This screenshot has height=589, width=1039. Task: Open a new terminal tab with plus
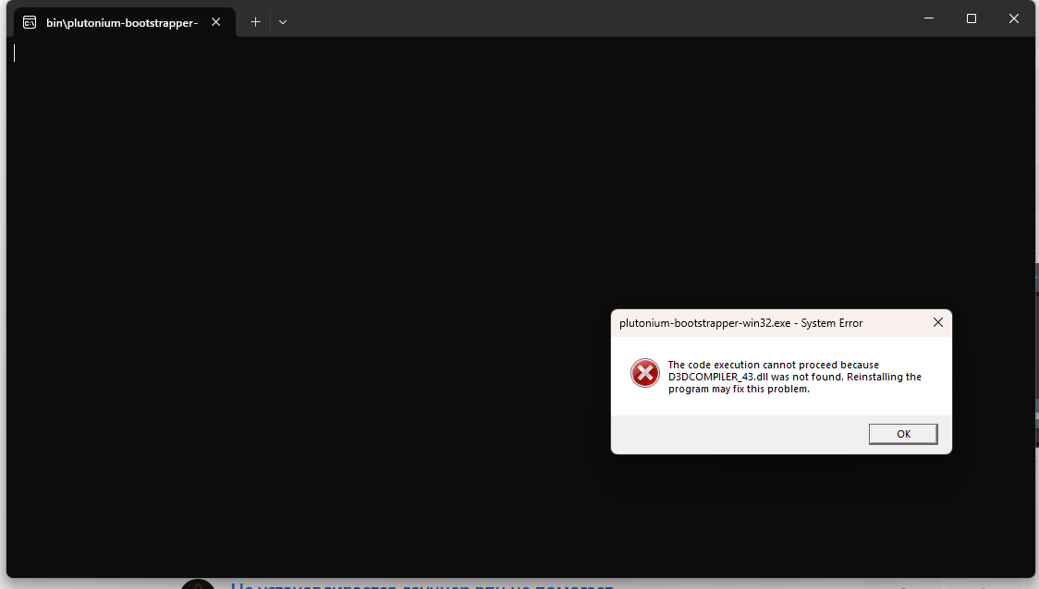(256, 22)
